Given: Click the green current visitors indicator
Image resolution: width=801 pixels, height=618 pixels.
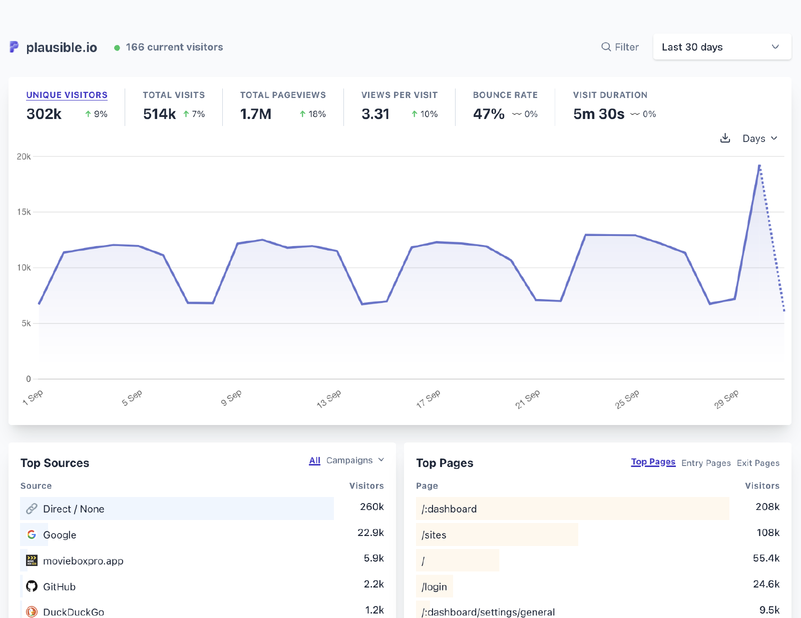Looking at the screenshot, I should [117, 47].
